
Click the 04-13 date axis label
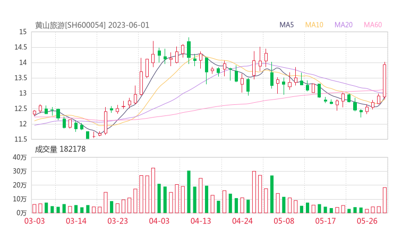click(201, 221)
